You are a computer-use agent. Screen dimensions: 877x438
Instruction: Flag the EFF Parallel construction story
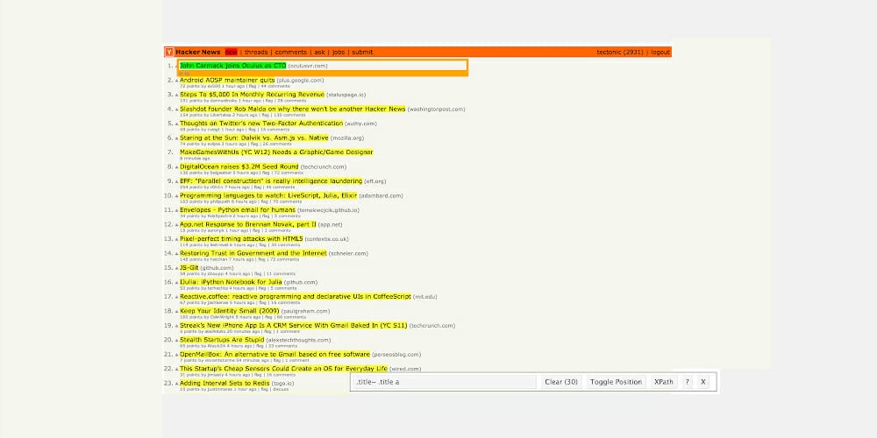(257, 187)
